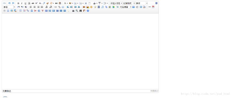Open auto typeset options arrow
The width and height of the screenshot is (234, 98).
pyautogui.click(x=53, y=3)
